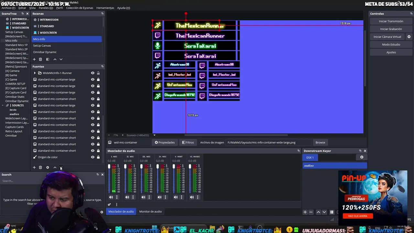This screenshot has height=233, width=414.
Task: Open Paneles menu
Action: point(46,8)
